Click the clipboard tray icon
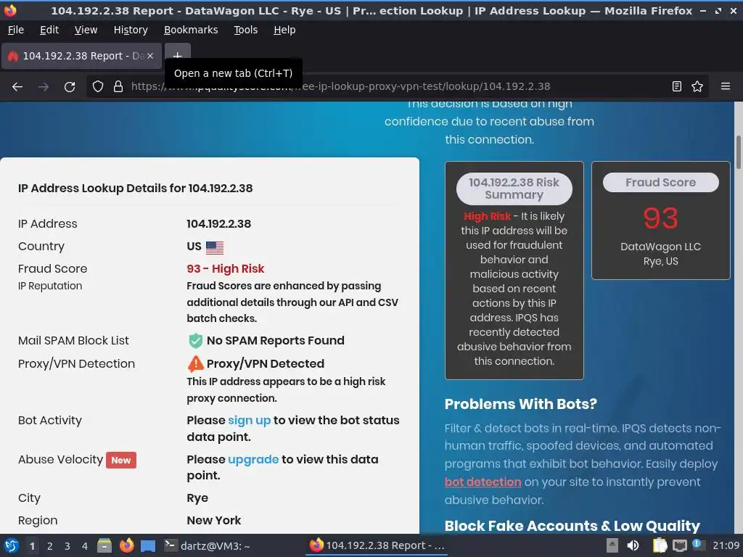Screen dimensions: 743x557 (660, 545)
